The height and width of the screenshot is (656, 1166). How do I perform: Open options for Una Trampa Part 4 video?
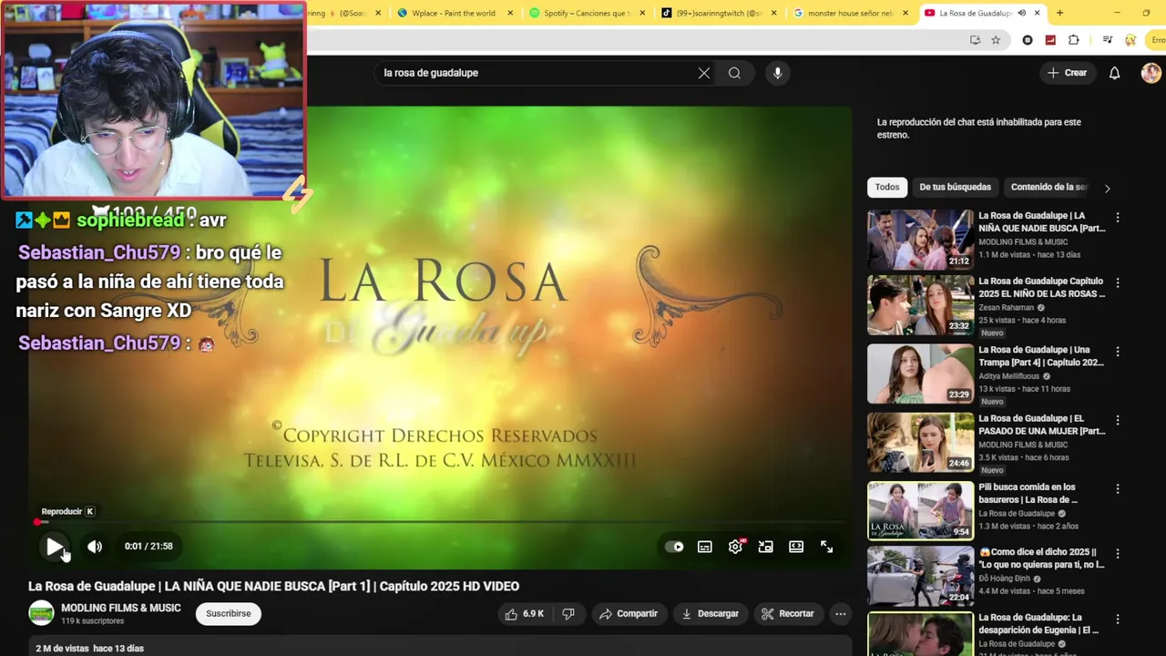click(1118, 352)
